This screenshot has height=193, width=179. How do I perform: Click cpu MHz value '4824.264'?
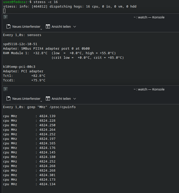pos(47,130)
